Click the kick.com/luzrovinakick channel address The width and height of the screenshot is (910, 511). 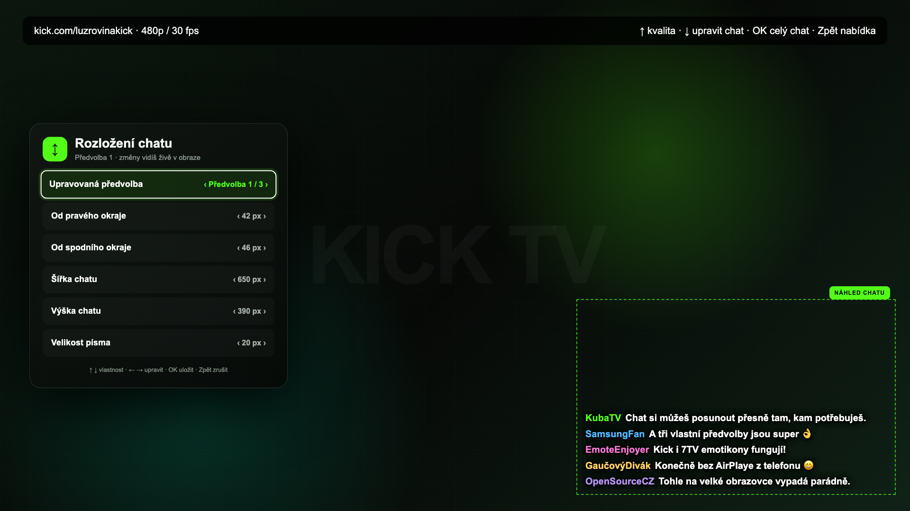click(83, 31)
